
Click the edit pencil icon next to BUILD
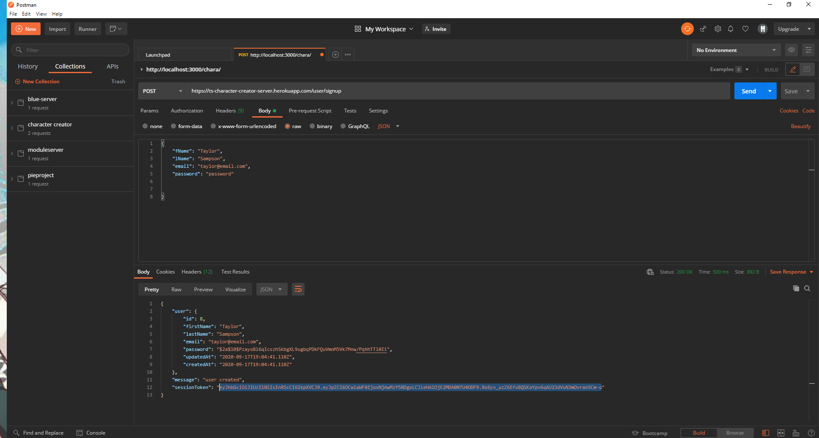(793, 69)
